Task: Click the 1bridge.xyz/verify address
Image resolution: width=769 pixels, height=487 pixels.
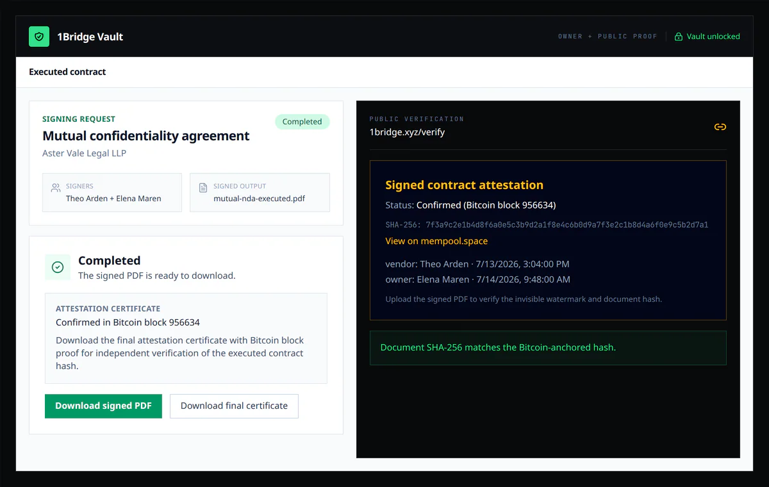Action: point(407,132)
